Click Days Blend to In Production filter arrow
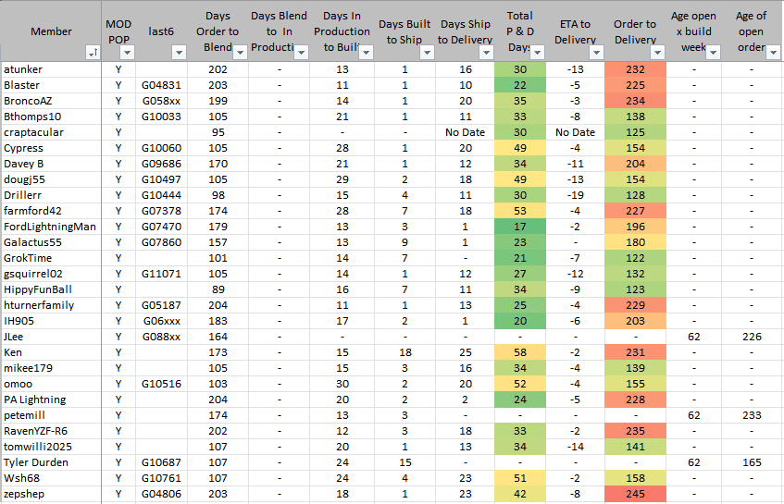The height and width of the screenshot is (504, 784). pos(303,54)
